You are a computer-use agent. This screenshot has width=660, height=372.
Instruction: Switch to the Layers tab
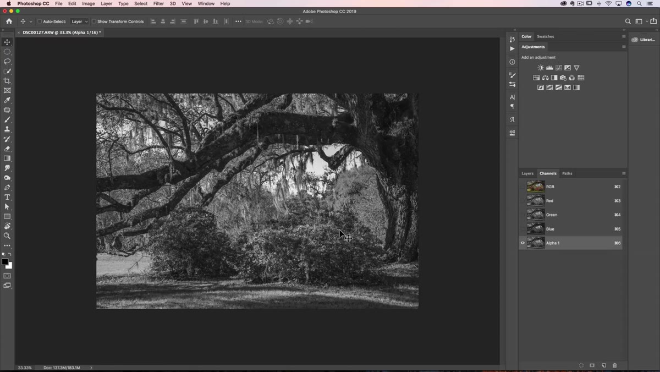pyautogui.click(x=527, y=173)
